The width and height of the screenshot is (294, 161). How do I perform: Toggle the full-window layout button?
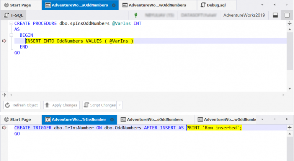(287, 15)
